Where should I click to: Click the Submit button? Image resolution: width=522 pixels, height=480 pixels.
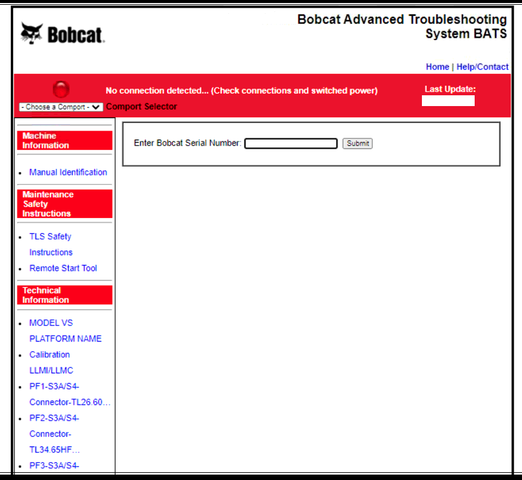pyautogui.click(x=357, y=143)
